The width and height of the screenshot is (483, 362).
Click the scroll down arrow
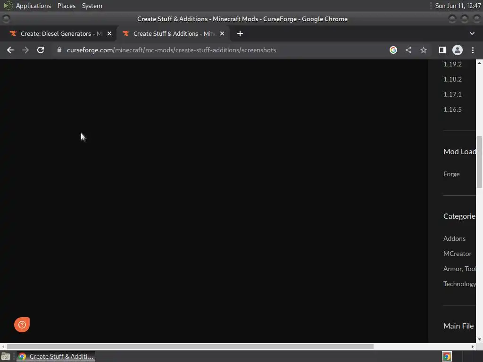click(x=479, y=339)
